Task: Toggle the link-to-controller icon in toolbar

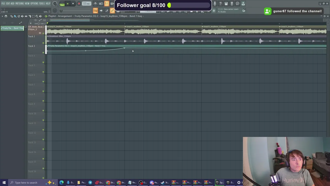Action: click(112, 11)
